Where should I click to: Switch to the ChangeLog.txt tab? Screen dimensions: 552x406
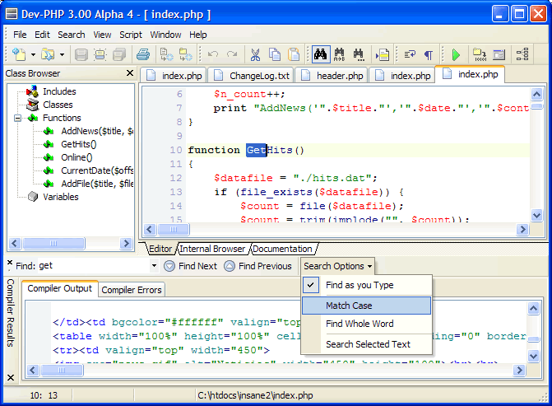pyautogui.click(x=251, y=76)
